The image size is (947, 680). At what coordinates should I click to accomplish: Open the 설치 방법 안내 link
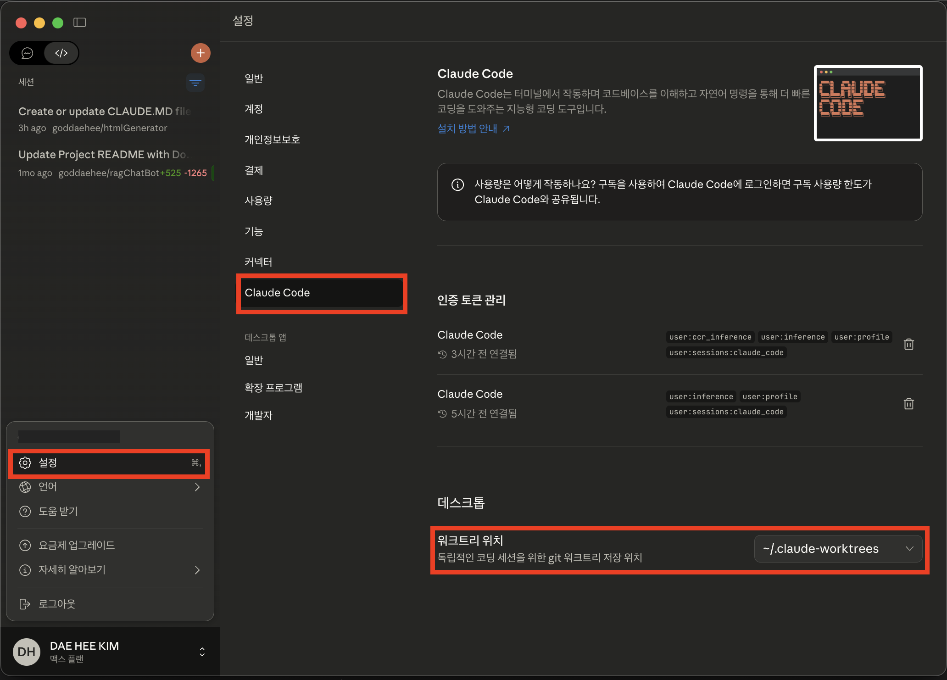(x=473, y=128)
